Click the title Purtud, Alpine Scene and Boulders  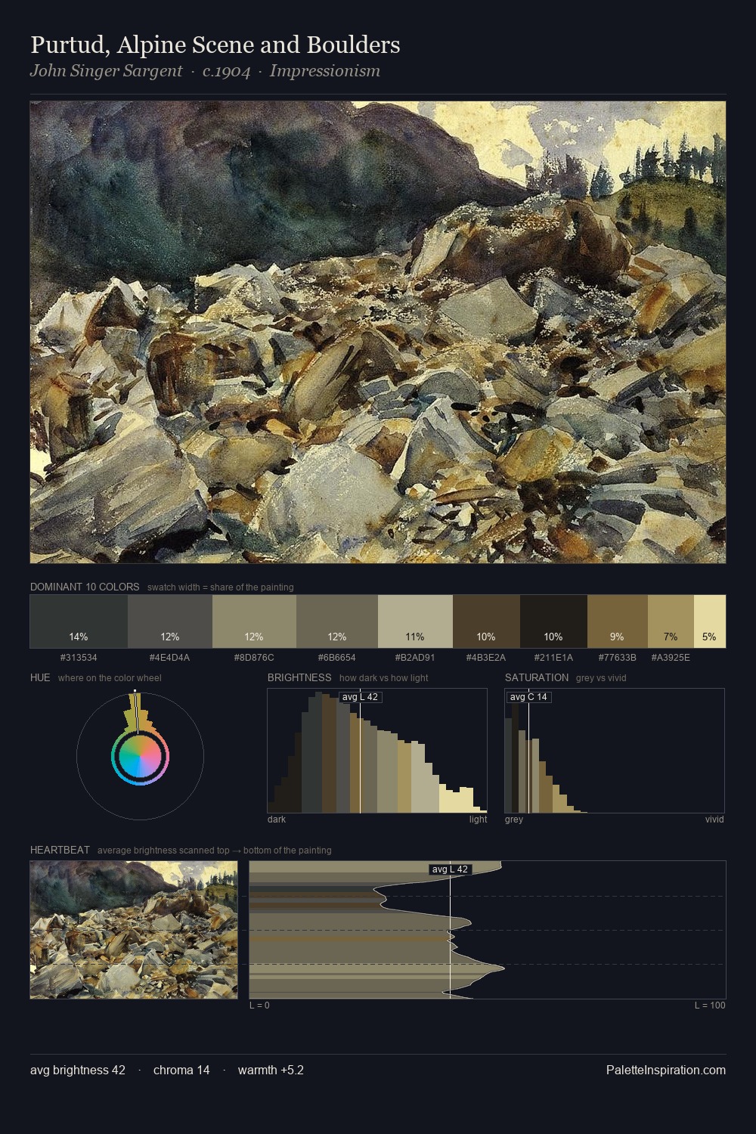(215, 45)
